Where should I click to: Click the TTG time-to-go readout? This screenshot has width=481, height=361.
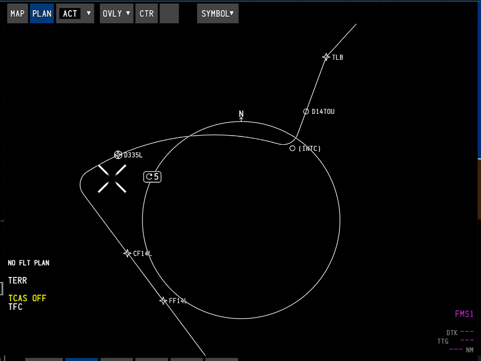pyautogui.click(x=456, y=341)
